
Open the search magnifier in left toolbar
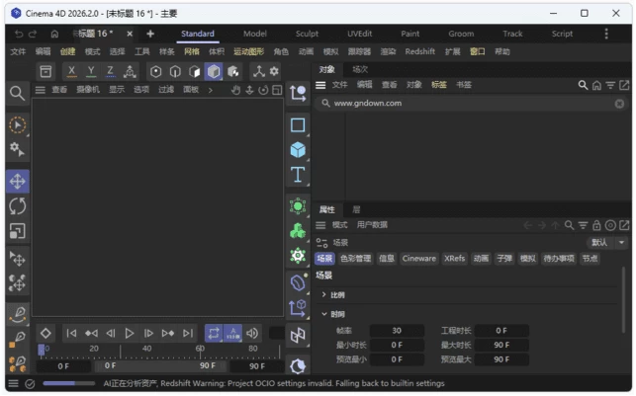17,93
